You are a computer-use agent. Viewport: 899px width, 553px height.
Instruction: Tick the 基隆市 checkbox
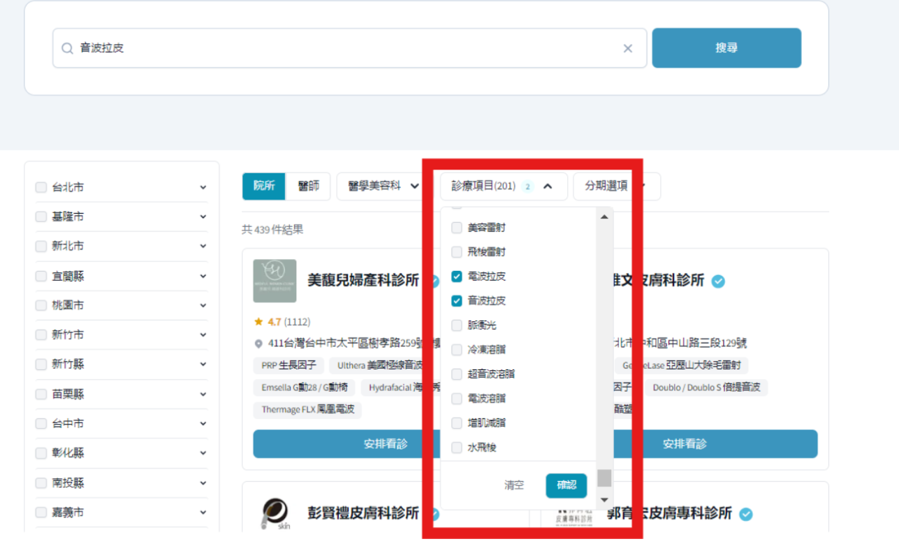41,216
